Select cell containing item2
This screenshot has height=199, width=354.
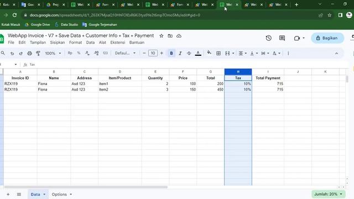[x=120, y=90]
